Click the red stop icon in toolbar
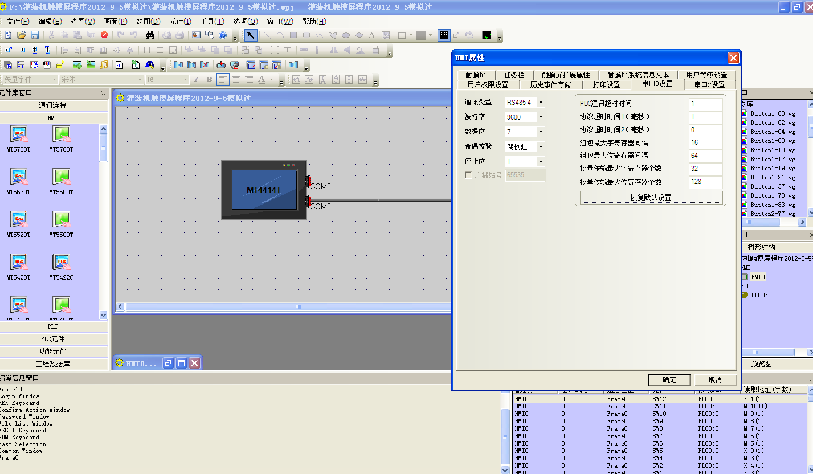Screen dimensions: 813x474 (104, 35)
